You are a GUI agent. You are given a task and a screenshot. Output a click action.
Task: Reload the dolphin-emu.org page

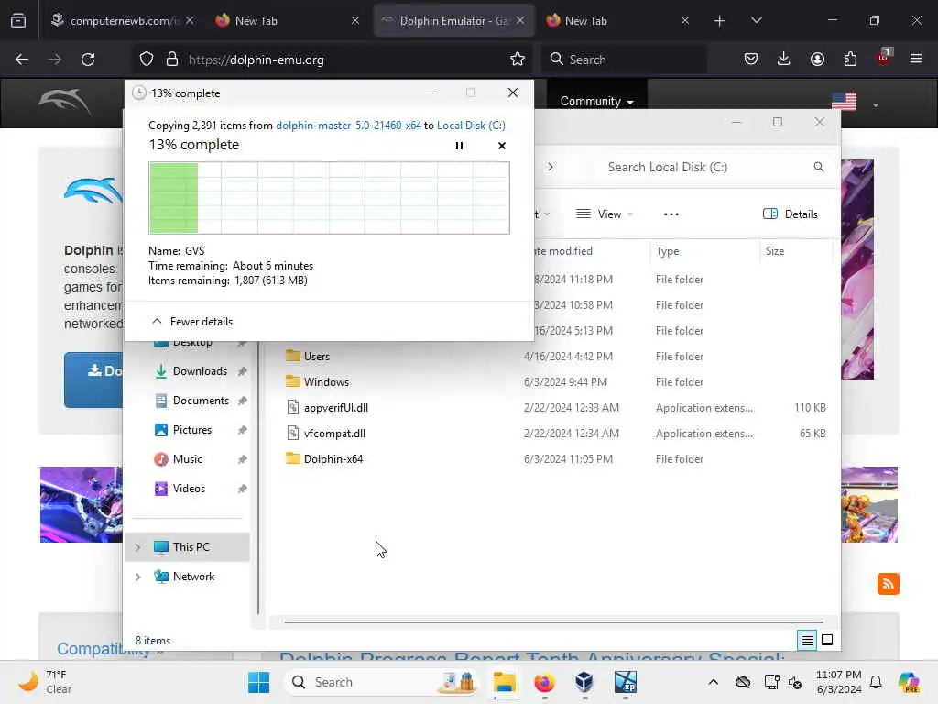pos(88,60)
